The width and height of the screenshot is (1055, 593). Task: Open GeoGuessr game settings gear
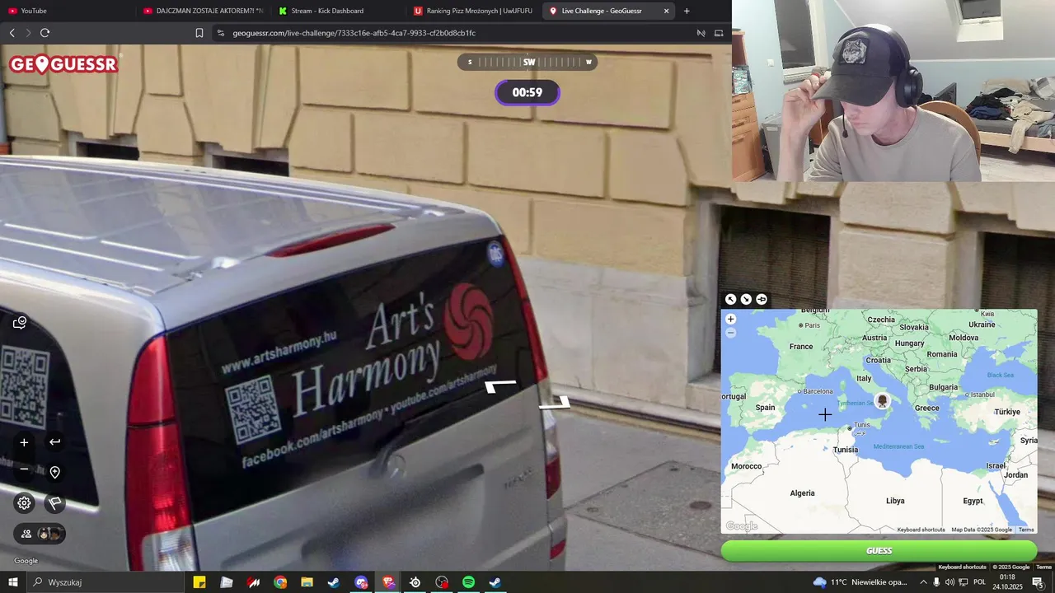point(24,502)
